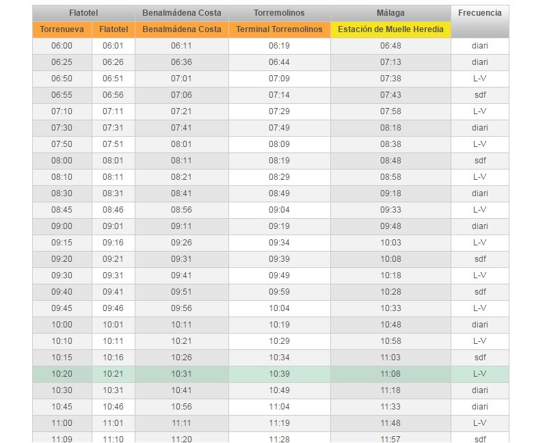Click the 10:03 Muelle Heredia arrival
545x443 pixels.
pyautogui.click(x=390, y=243)
